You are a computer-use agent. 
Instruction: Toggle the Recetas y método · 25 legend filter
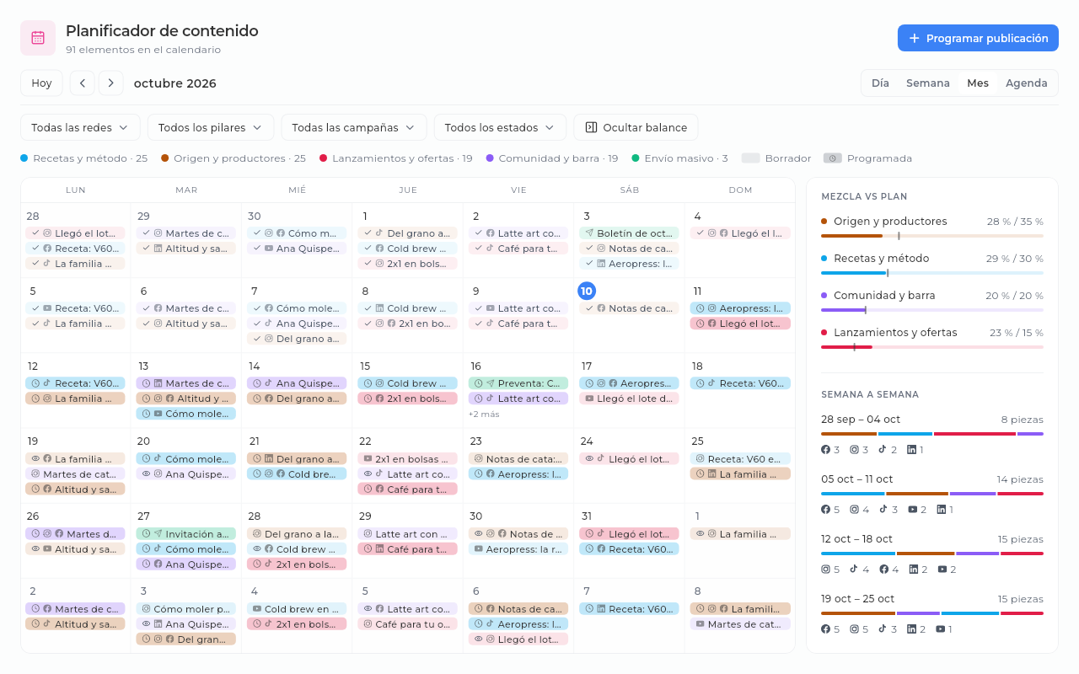[83, 158]
